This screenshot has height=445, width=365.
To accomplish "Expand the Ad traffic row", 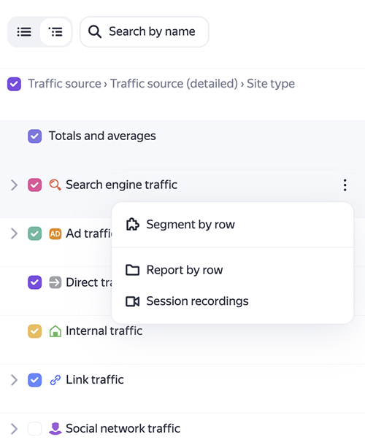I will point(14,233).
